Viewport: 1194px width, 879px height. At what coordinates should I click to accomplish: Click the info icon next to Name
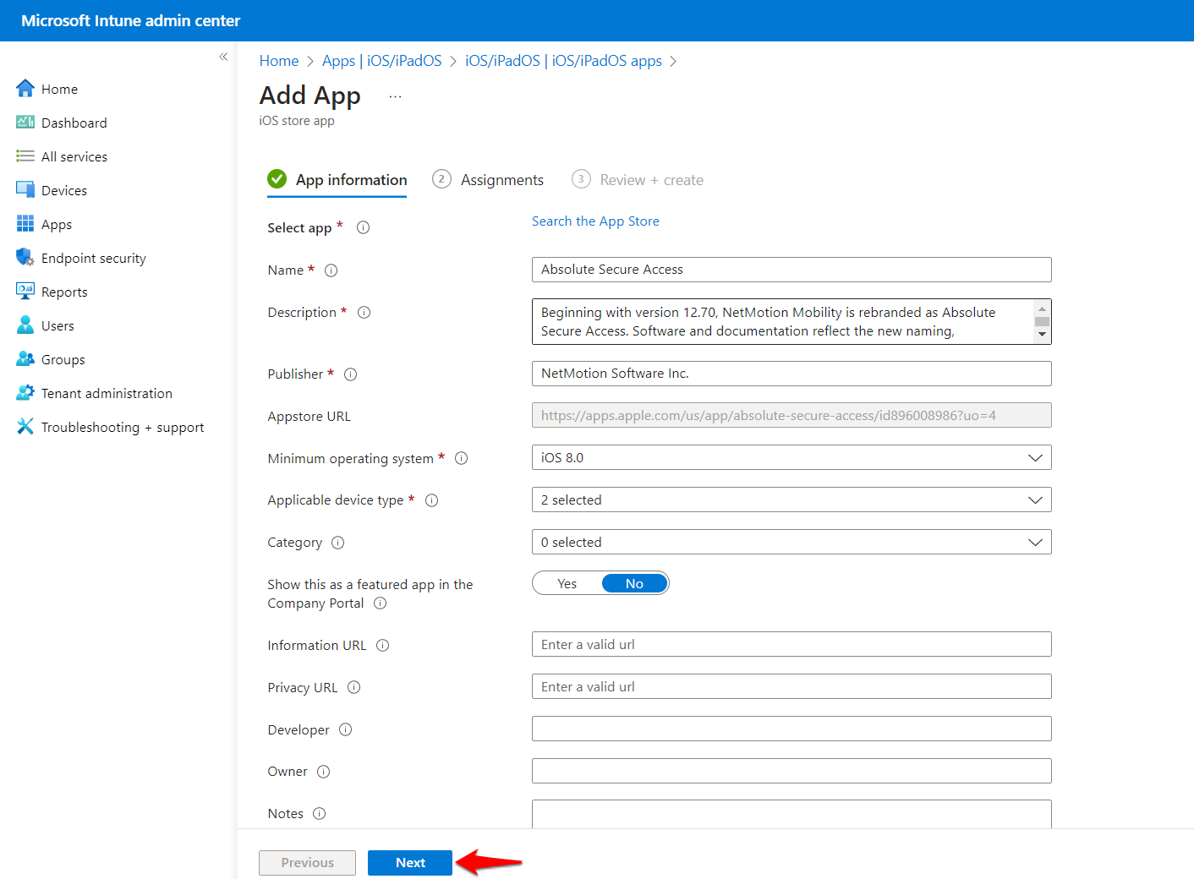[x=331, y=270]
